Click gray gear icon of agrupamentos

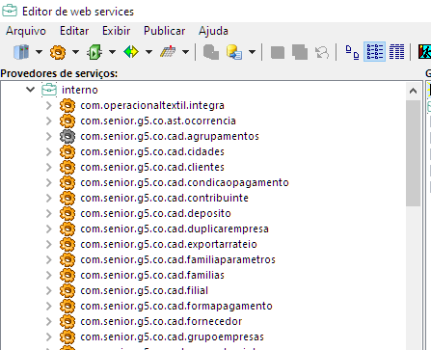click(67, 136)
